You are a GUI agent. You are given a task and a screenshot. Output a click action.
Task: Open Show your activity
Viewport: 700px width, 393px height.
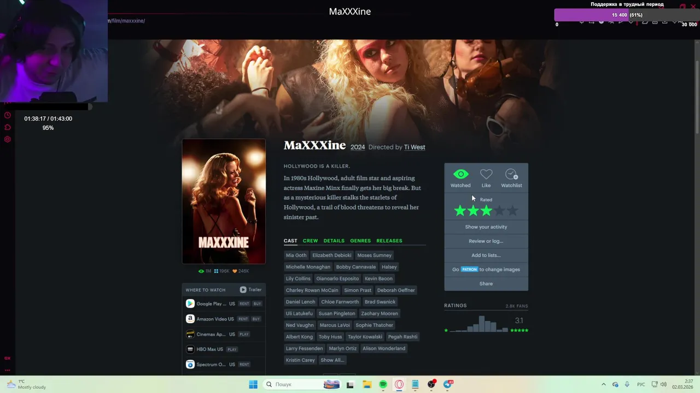point(486,227)
